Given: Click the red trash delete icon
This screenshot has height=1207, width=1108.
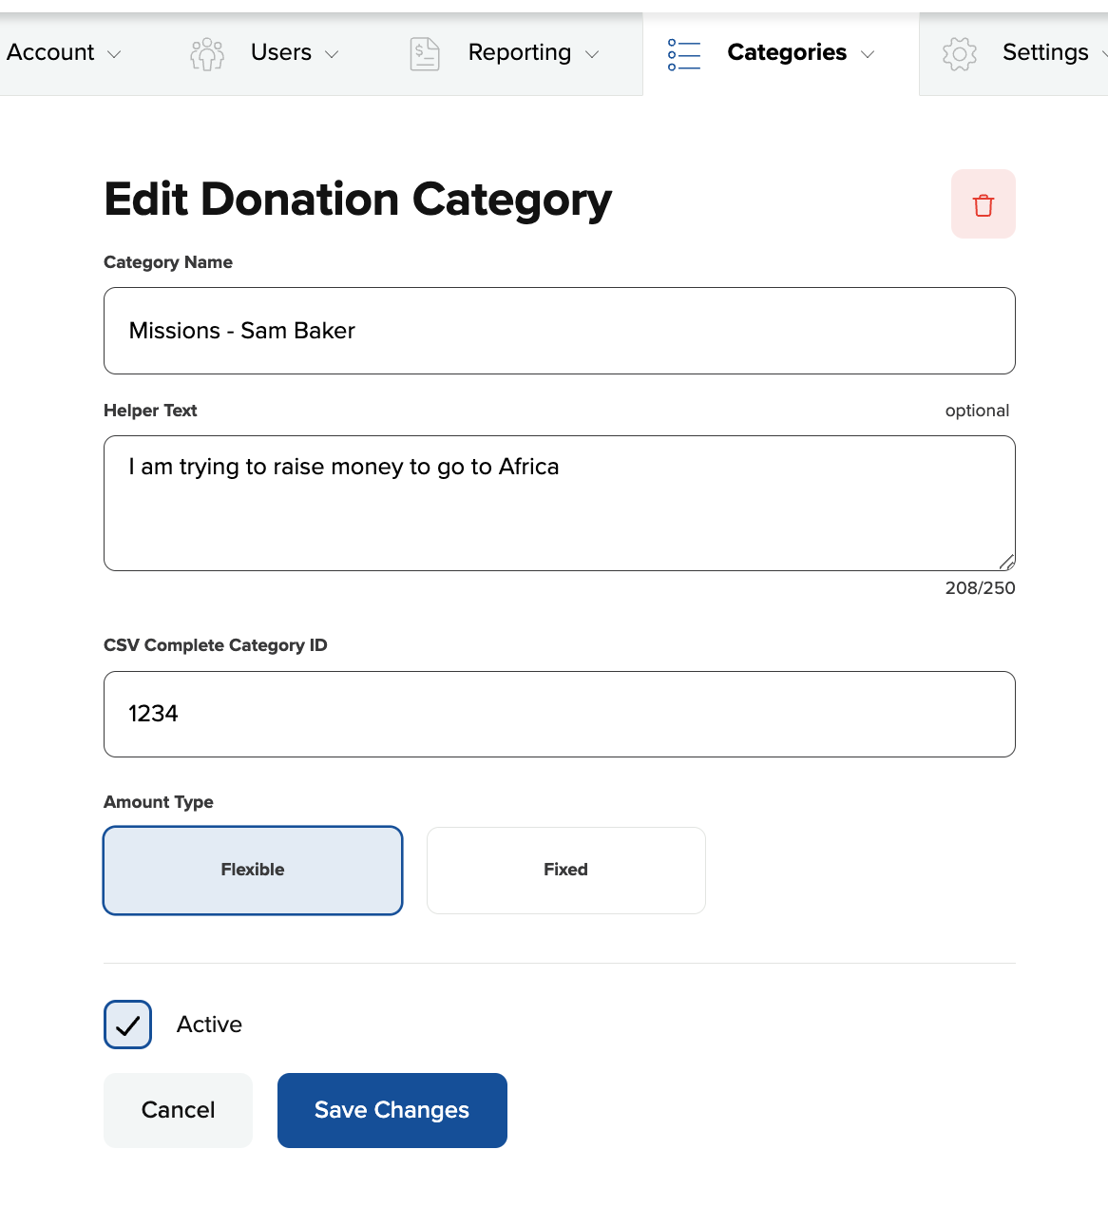Looking at the screenshot, I should [x=984, y=204].
